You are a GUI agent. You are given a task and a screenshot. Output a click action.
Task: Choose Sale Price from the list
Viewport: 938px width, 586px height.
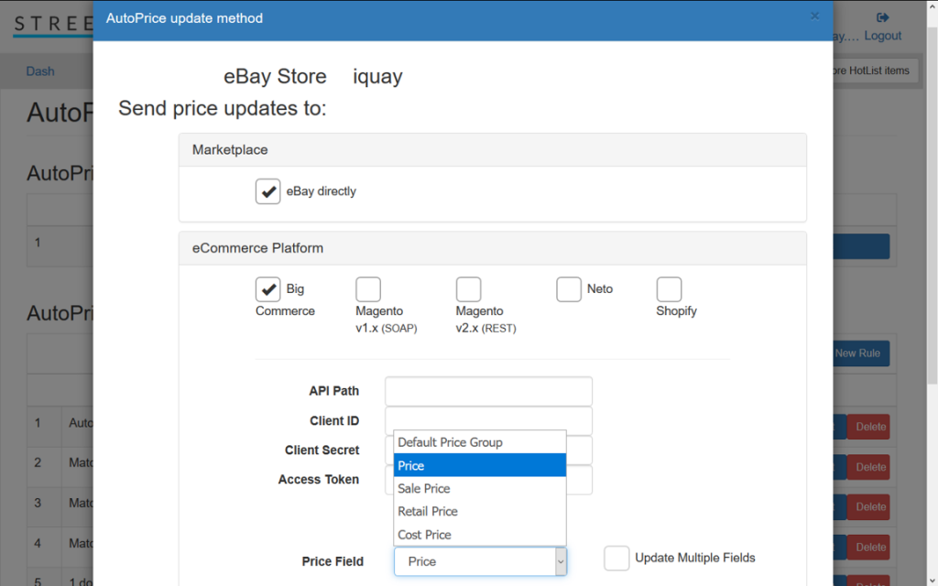pos(480,489)
